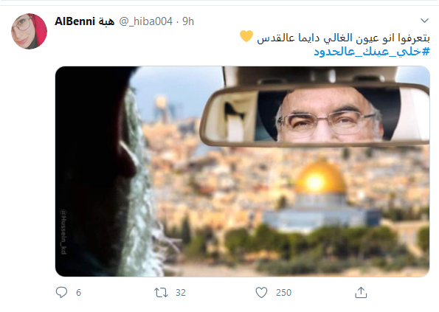Like the tweet with the heart icon
Viewport: 439px width, 312px height.
tap(261, 292)
